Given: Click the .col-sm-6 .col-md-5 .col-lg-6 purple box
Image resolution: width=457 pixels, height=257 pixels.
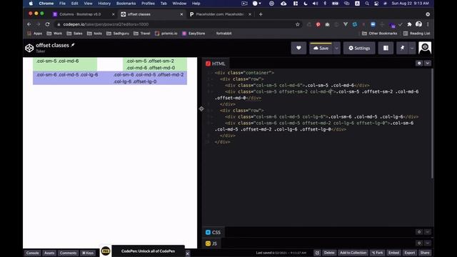Looking at the screenshot, I should [x=71, y=78].
